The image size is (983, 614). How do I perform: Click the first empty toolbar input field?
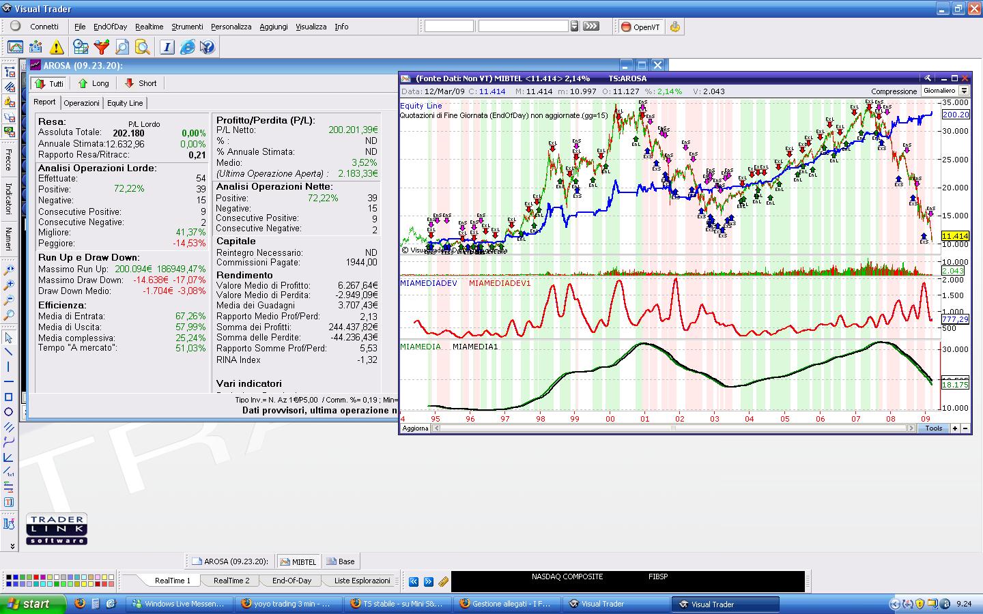(x=448, y=26)
